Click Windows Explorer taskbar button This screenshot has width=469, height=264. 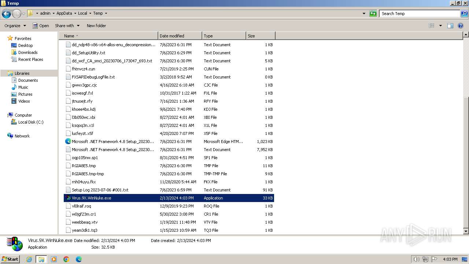pos(41,259)
